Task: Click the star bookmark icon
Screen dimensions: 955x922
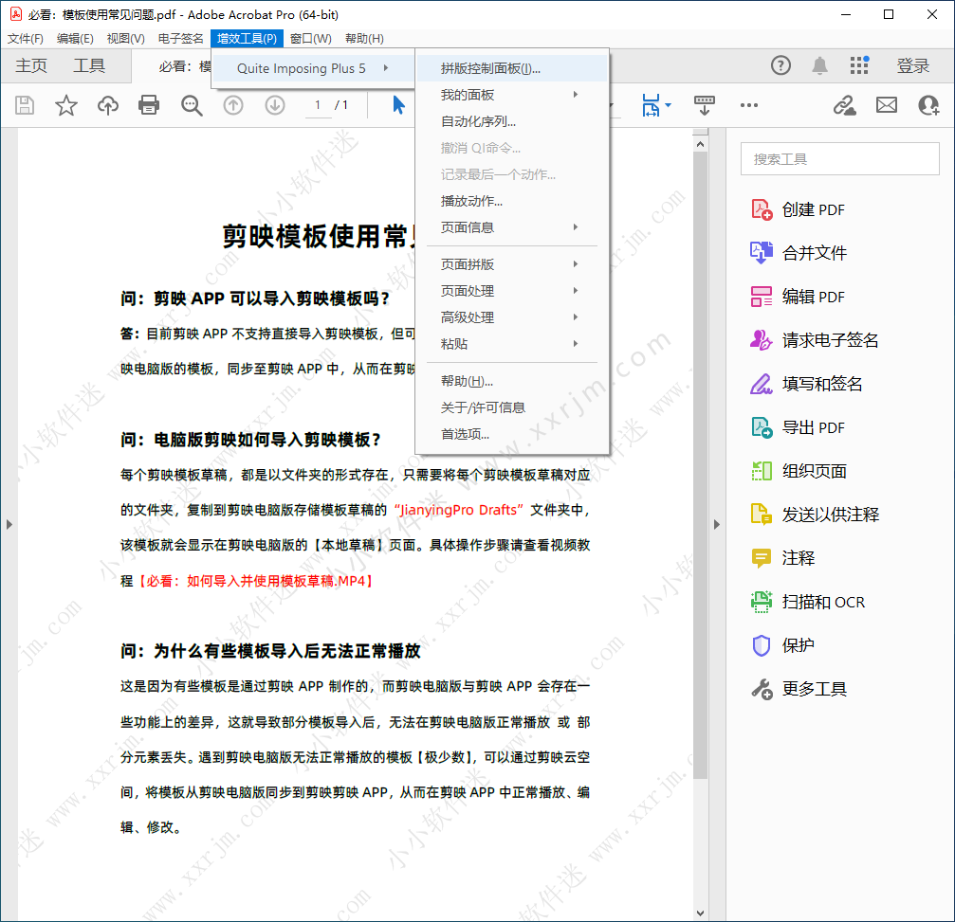Action: tap(66, 105)
